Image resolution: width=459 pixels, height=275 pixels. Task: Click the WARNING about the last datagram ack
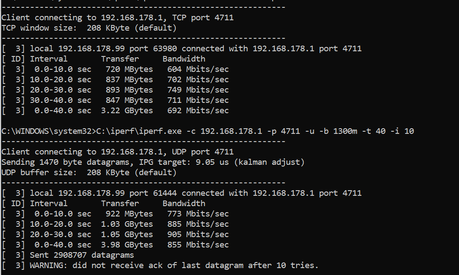[174, 265]
